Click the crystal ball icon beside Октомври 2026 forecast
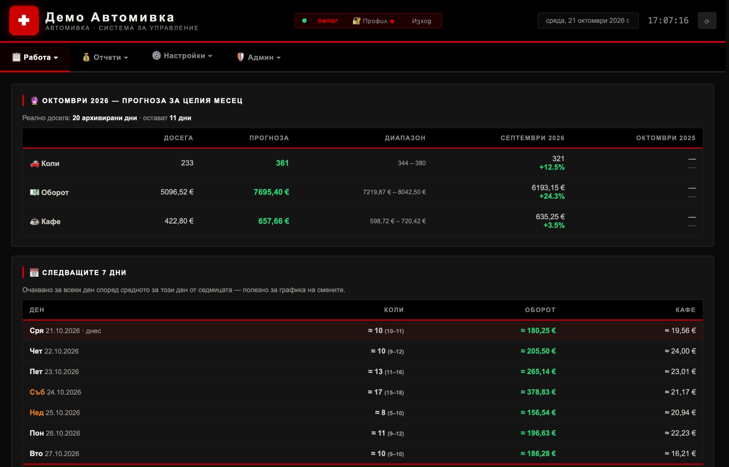Image resolution: width=729 pixels, height=467 pixels. point(34,101)
